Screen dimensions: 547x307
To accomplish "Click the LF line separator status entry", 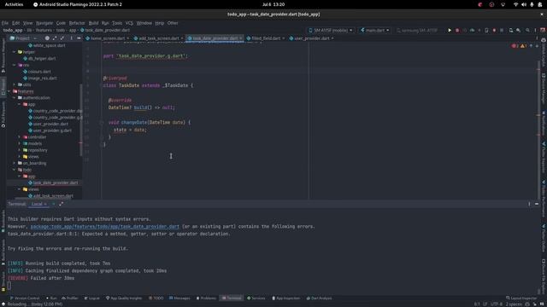I will click(485, 304).
